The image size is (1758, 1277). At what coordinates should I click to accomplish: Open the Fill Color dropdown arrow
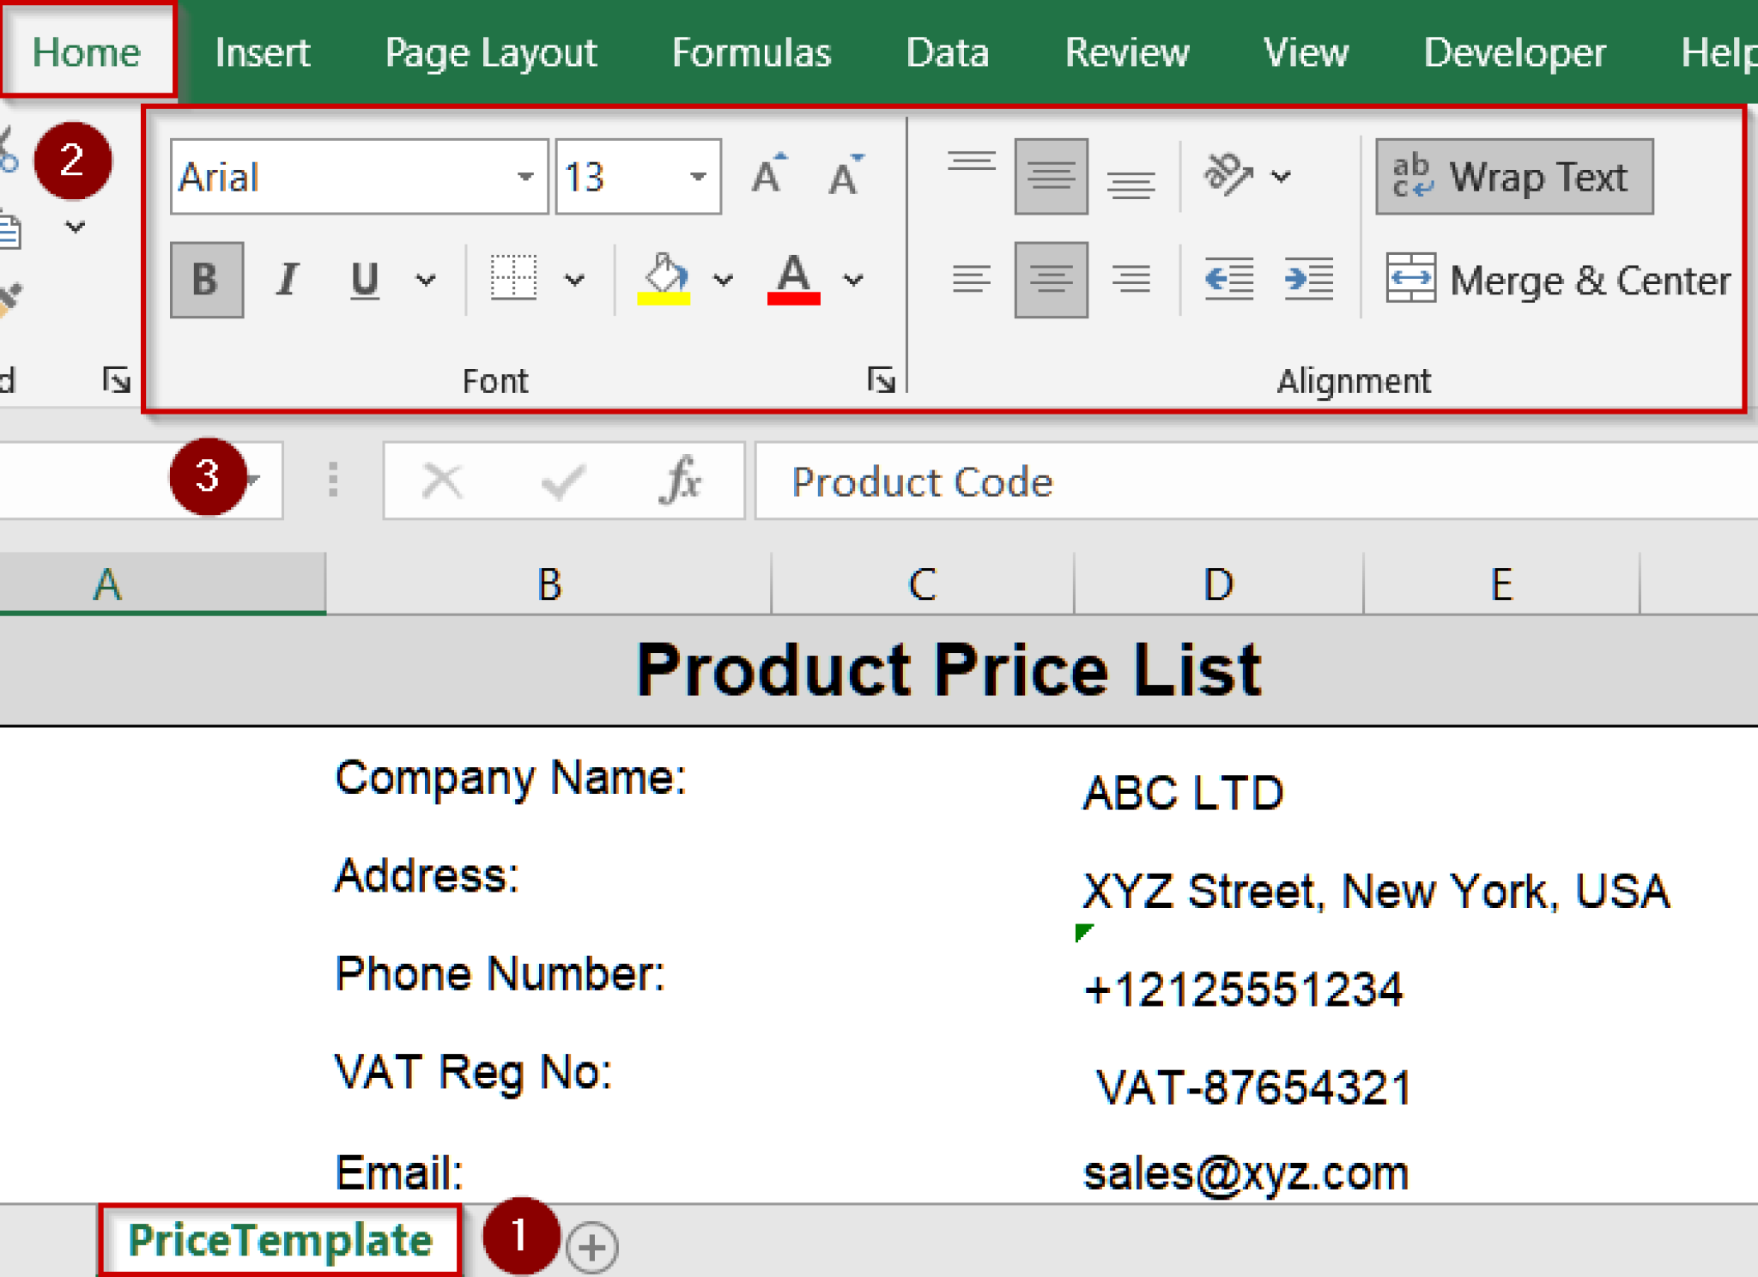(723, 279)
